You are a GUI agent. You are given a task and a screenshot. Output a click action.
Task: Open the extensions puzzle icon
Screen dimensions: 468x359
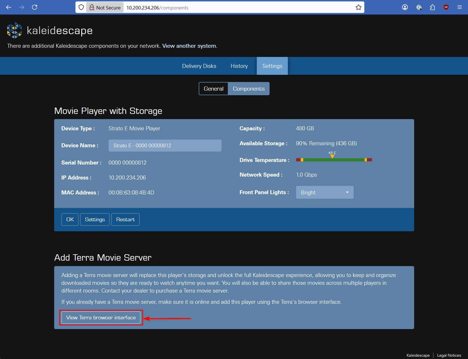(432, 7)
